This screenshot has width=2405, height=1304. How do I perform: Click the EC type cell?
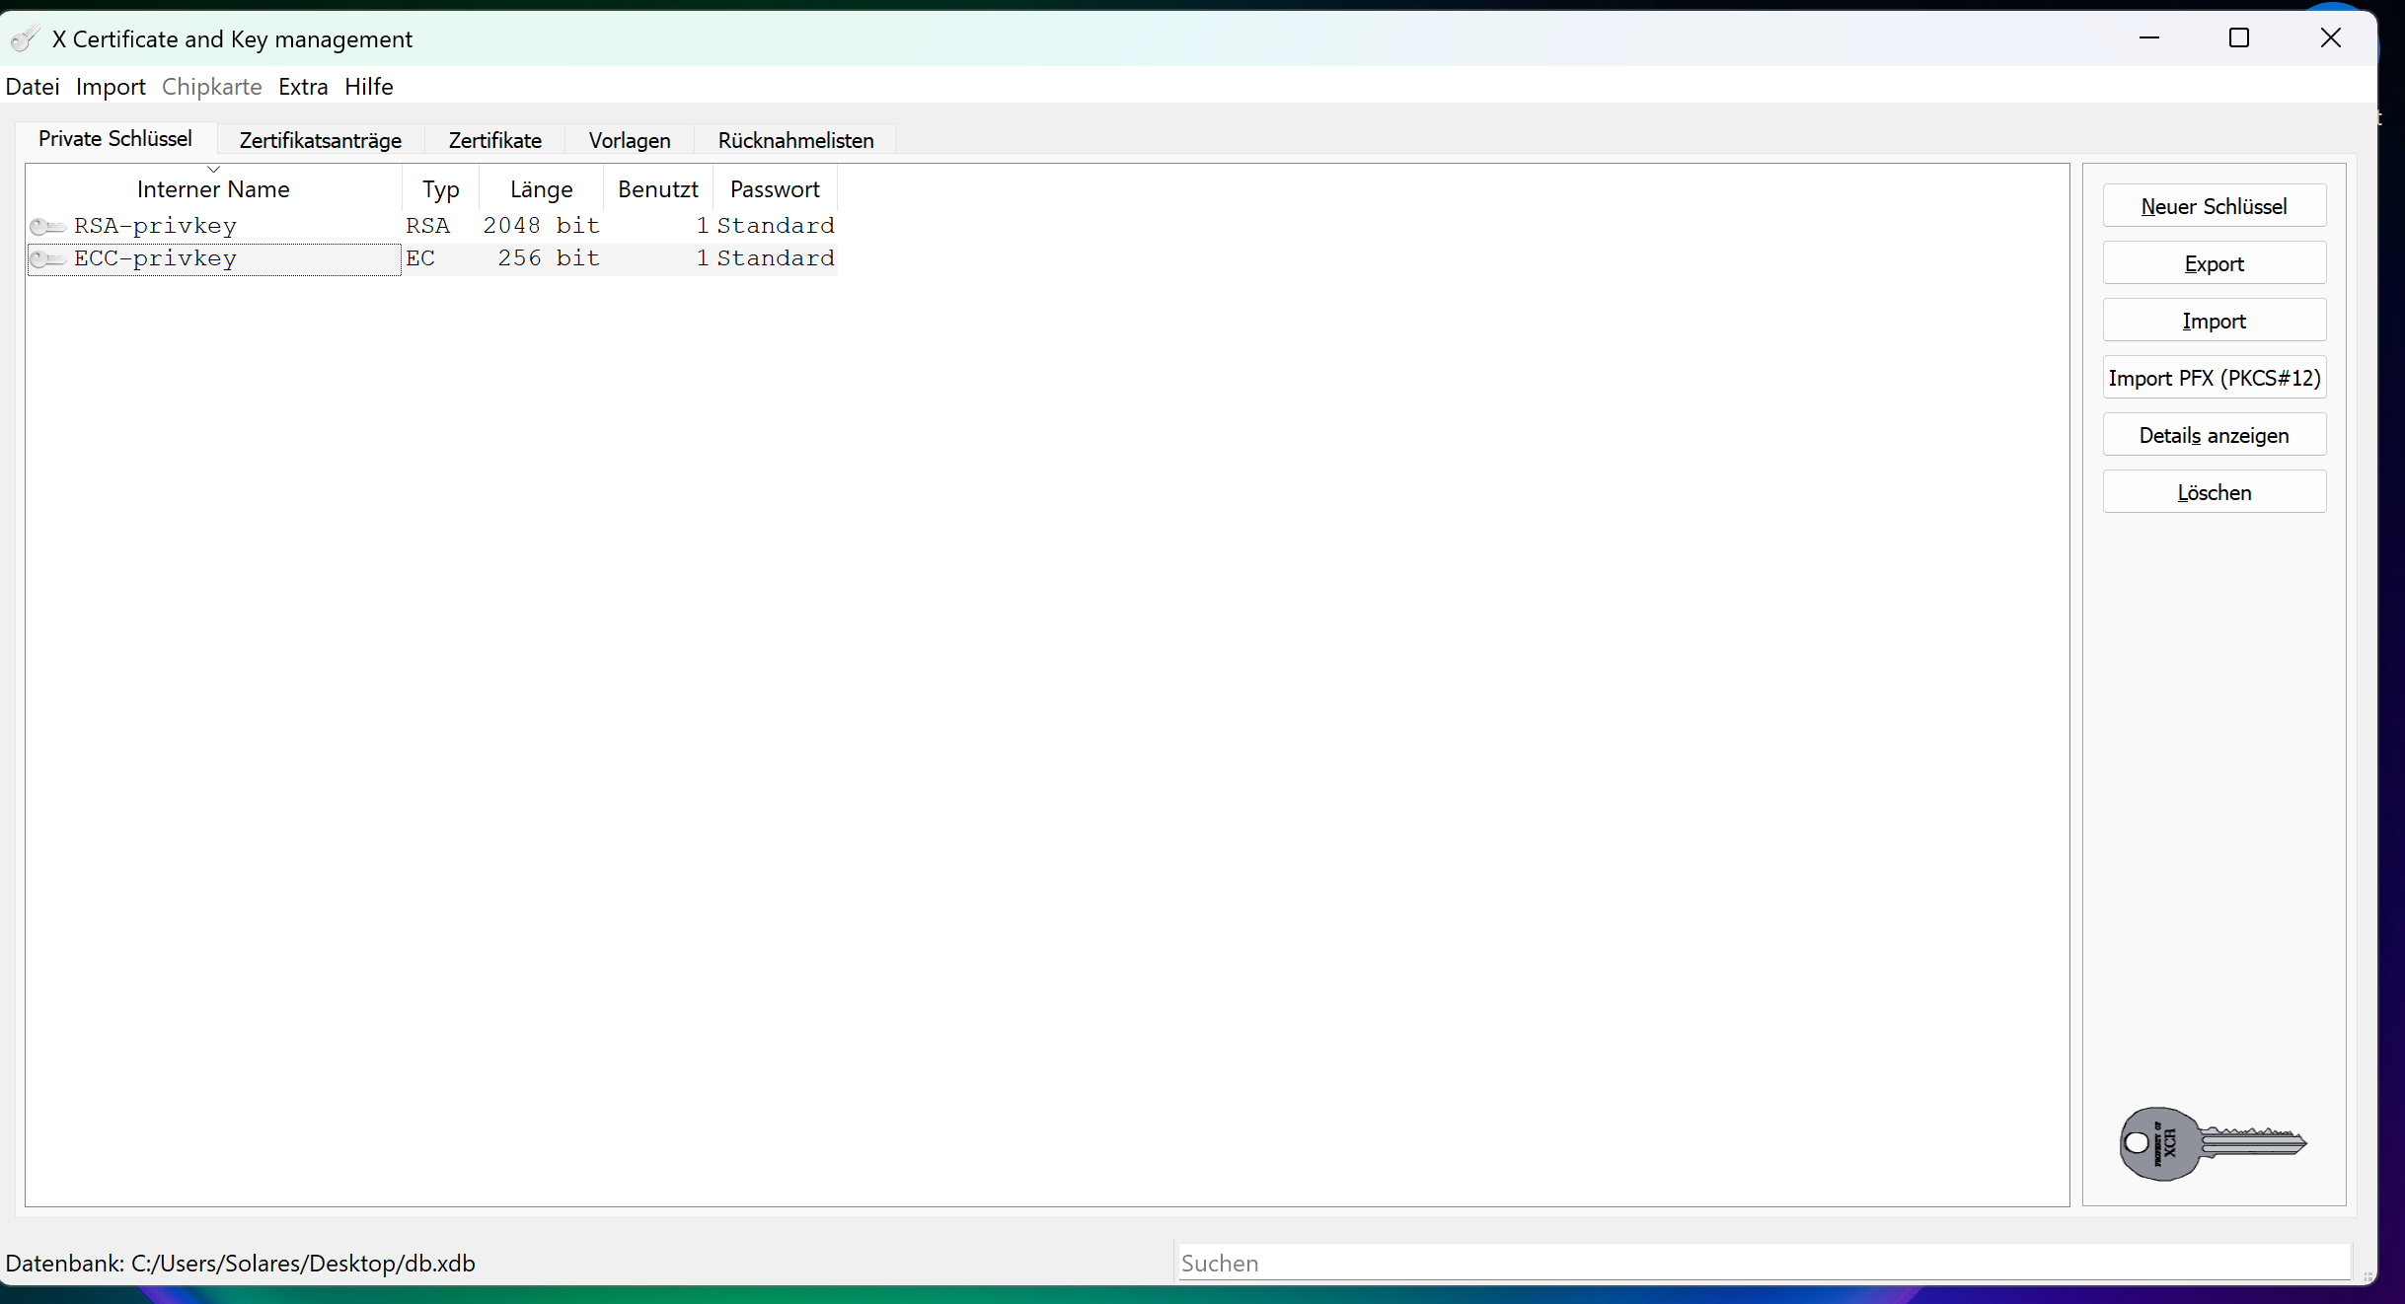tap(441, 258)
